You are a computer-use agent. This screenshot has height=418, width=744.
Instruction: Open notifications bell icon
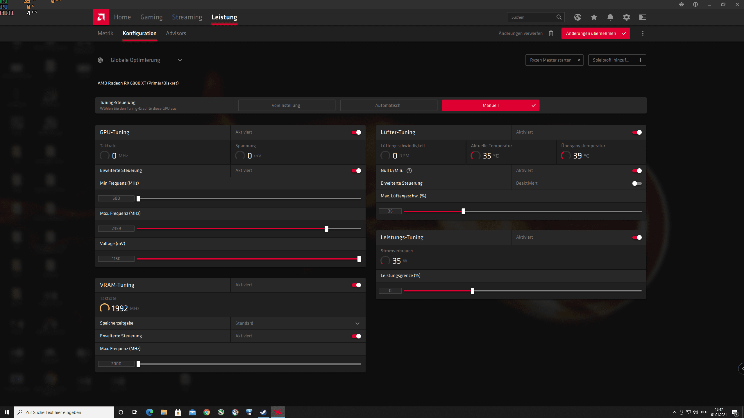coord(610,17)
